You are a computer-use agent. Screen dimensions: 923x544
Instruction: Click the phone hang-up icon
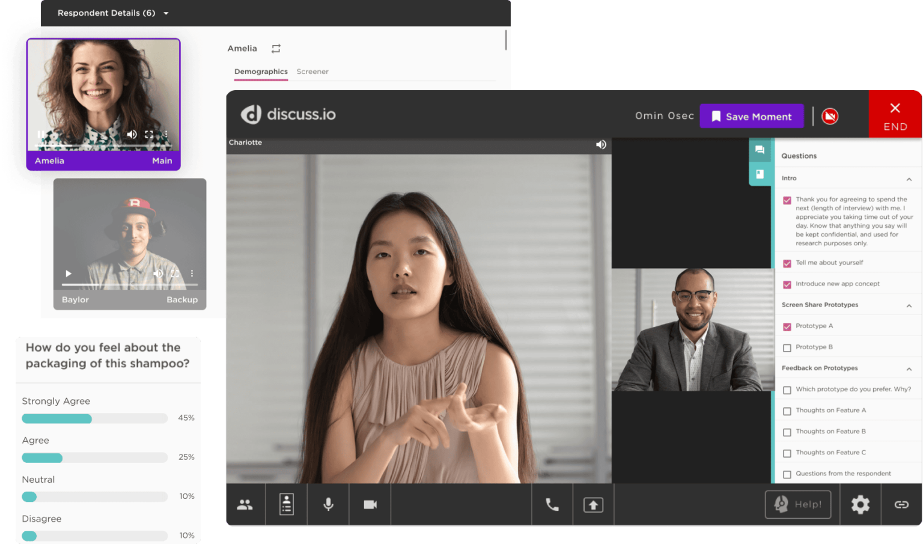coord(552,504)
